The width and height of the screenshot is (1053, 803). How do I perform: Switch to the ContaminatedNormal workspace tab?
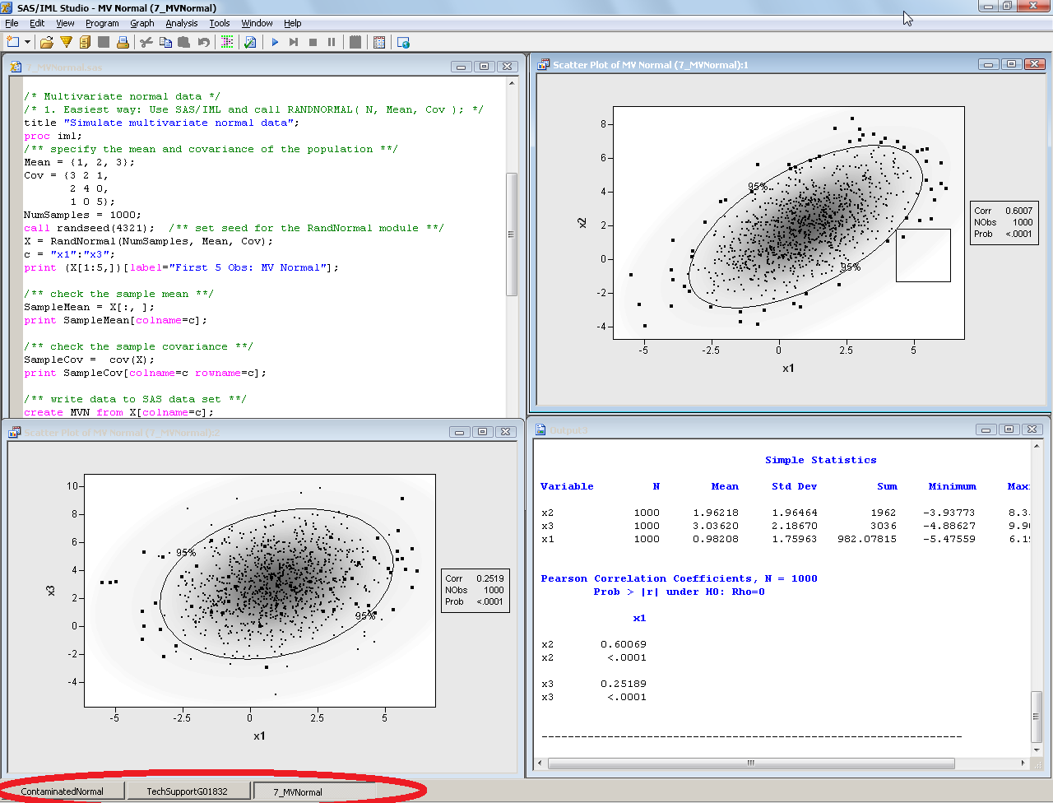point(63,791)
